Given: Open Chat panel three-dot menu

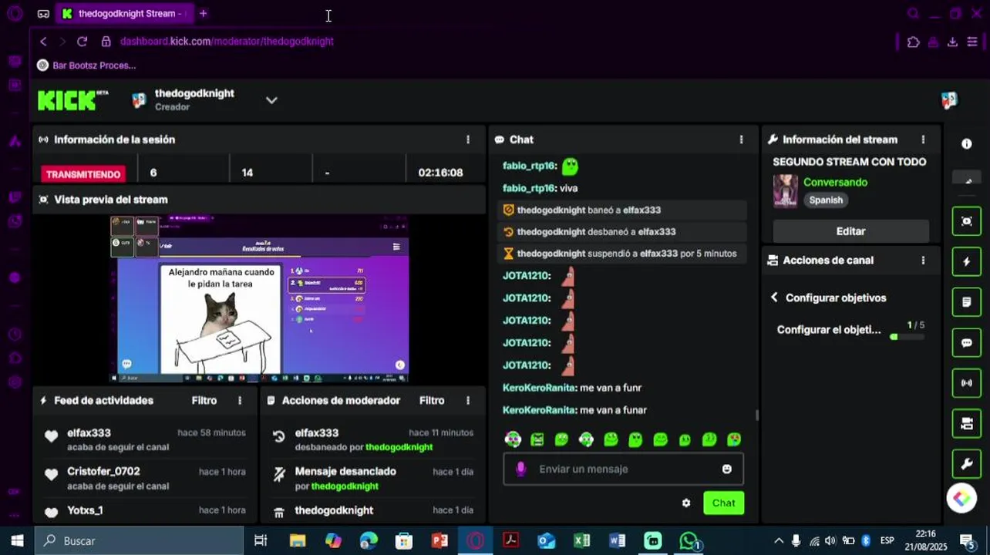Looking at the screenshot, I should tap(741, 140).
